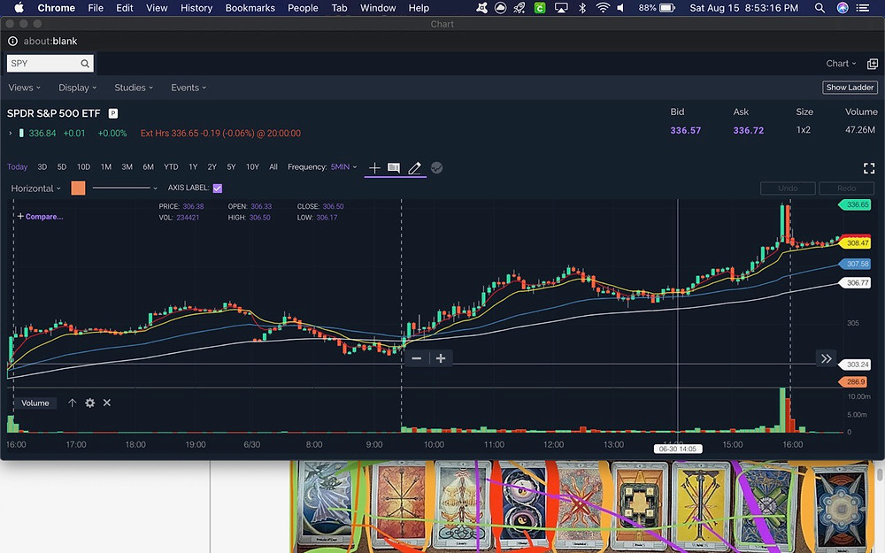
Task: Open the Chrome History menu
Action: (196, 8)
